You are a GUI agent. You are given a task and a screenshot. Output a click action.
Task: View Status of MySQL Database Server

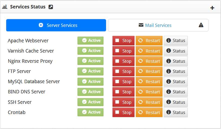click(x=176, y=81)
